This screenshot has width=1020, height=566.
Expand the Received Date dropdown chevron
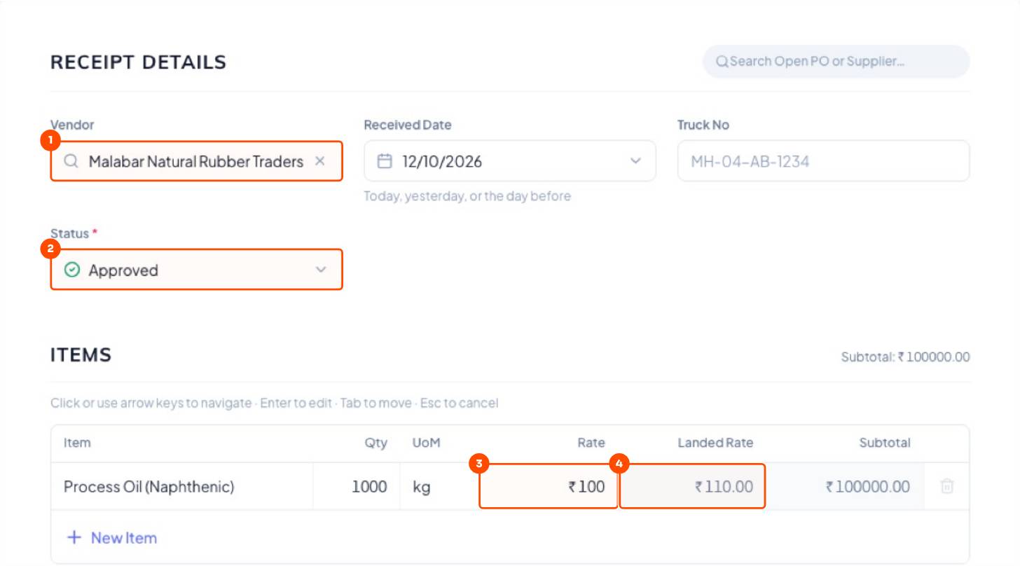[635, 161]
